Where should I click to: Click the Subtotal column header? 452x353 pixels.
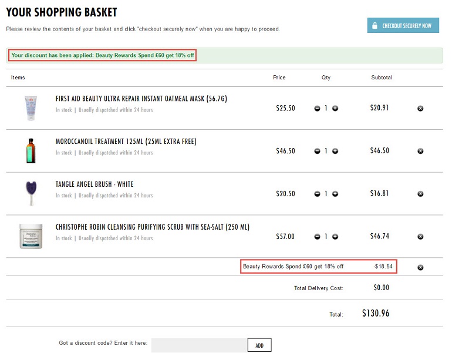[x=382, y=78]
